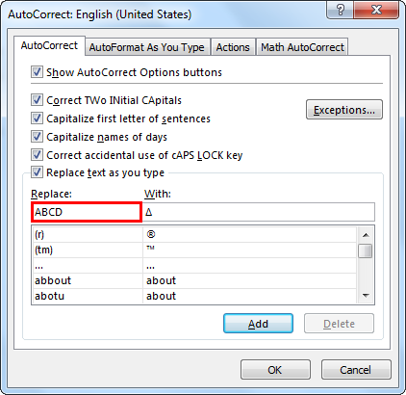This screenshot has height=395, width=406.
Task: Click the With field containing delta symbol
Action: pos(259,212)
